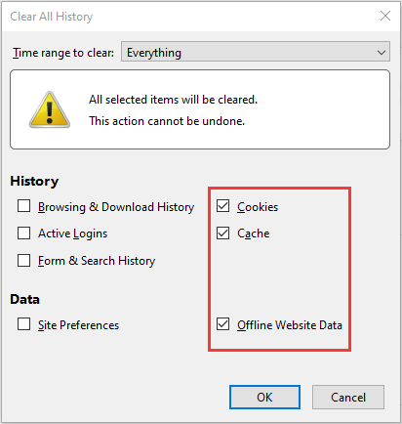Click the Data section heading
Viewport: 402px width, 424px height.
(25, 299)
